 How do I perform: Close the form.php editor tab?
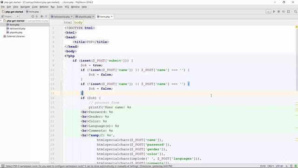pyautogui.click(x=112, y=17)
